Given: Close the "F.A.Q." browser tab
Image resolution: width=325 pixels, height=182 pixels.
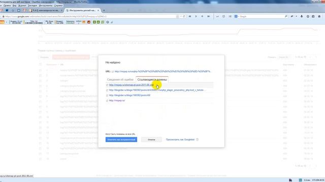Looking at the screenshot, I should (61, 10).
